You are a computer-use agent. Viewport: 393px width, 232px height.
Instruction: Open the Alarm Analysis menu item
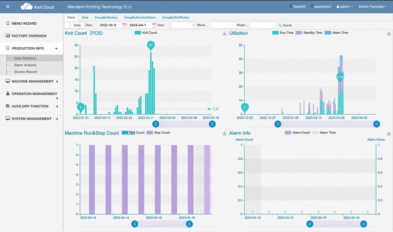(x=25, y=65)
